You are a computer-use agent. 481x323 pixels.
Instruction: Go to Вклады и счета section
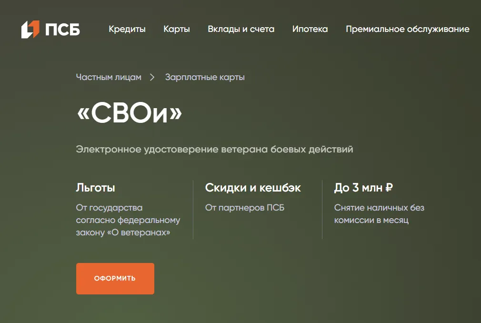pyautogui.click(x=241, y=29)
